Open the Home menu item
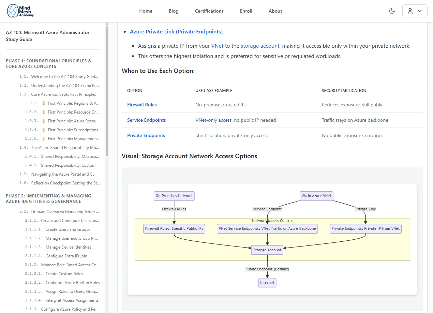The image size is (433, 313). (146, 11)
